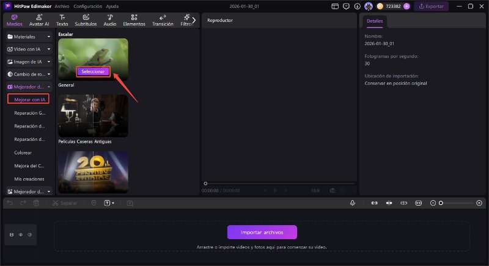
Task: Open the download center icon
Action: point(358,6)
